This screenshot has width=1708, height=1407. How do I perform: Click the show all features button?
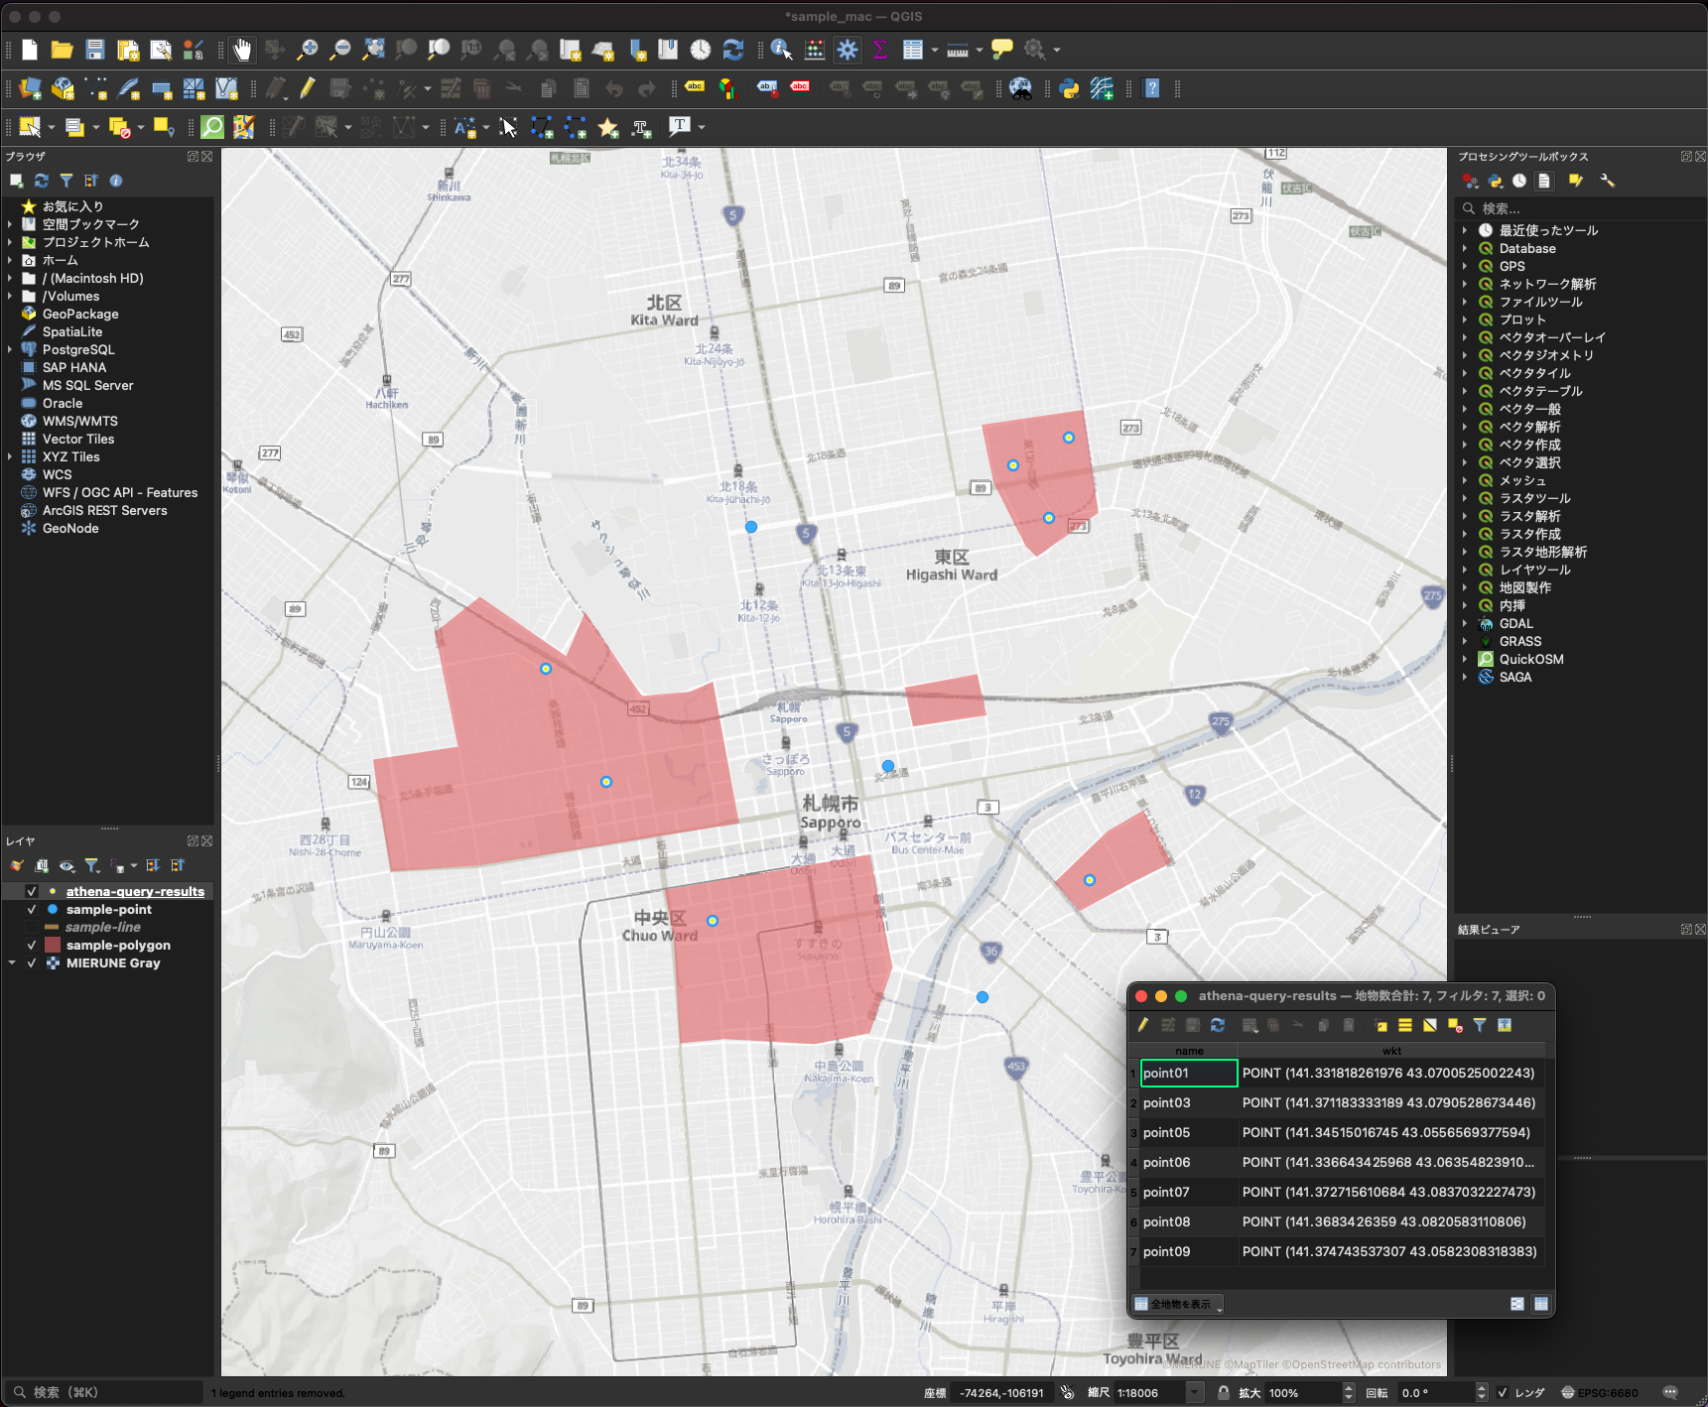(x=1178, y=1304)
